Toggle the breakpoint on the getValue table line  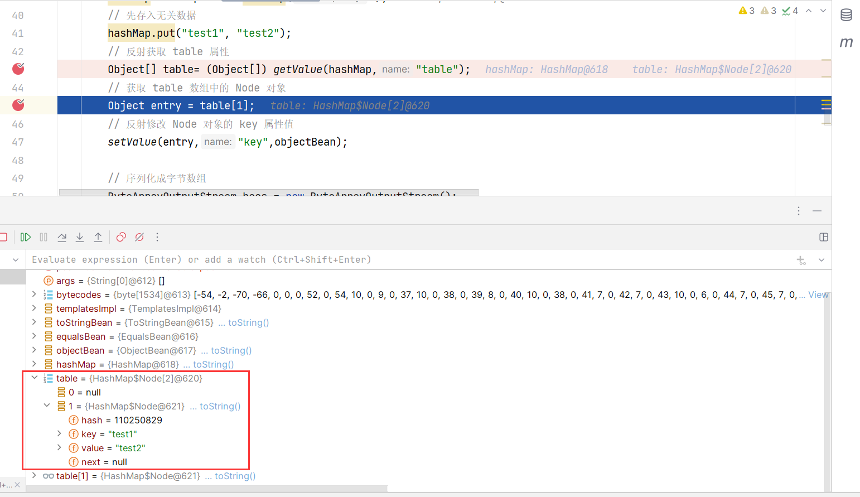click(18, 69)
